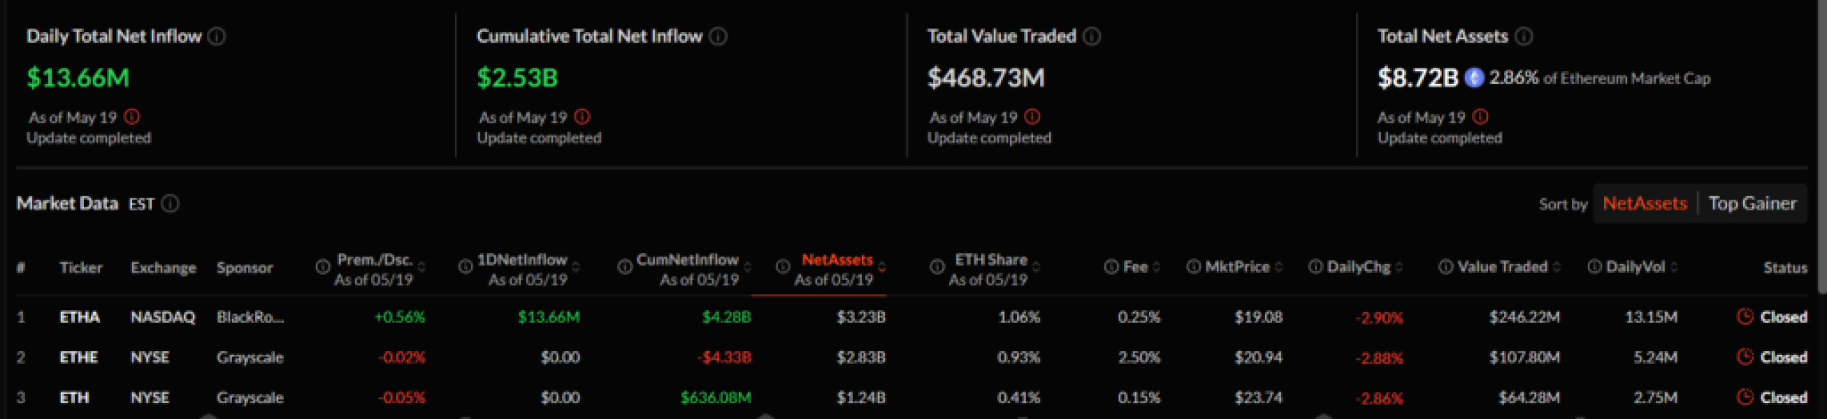The width and height of the screenshot is (1827, 419).
Task: Click info icon next to Total Value Traded
Action: point(1092,36)
